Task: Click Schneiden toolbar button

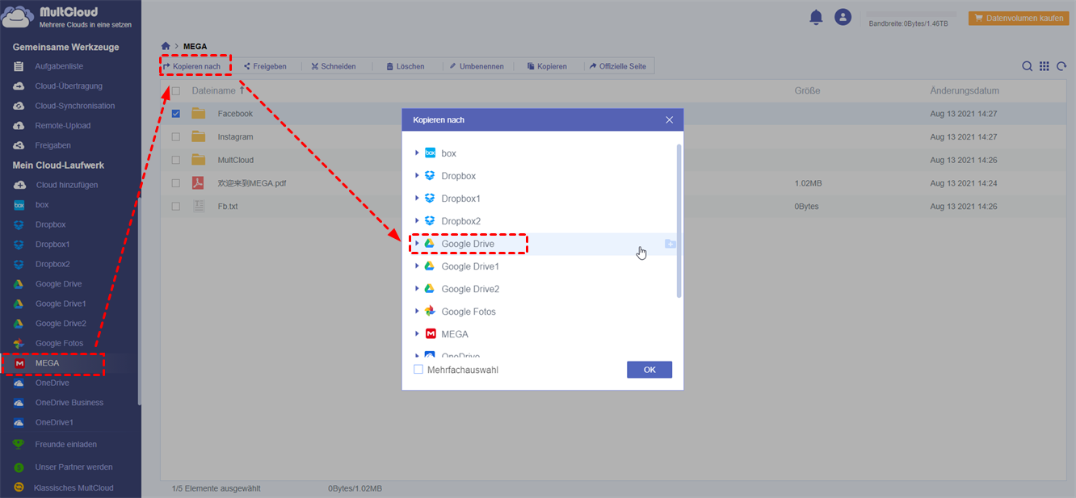Action: tap(334, 66)
